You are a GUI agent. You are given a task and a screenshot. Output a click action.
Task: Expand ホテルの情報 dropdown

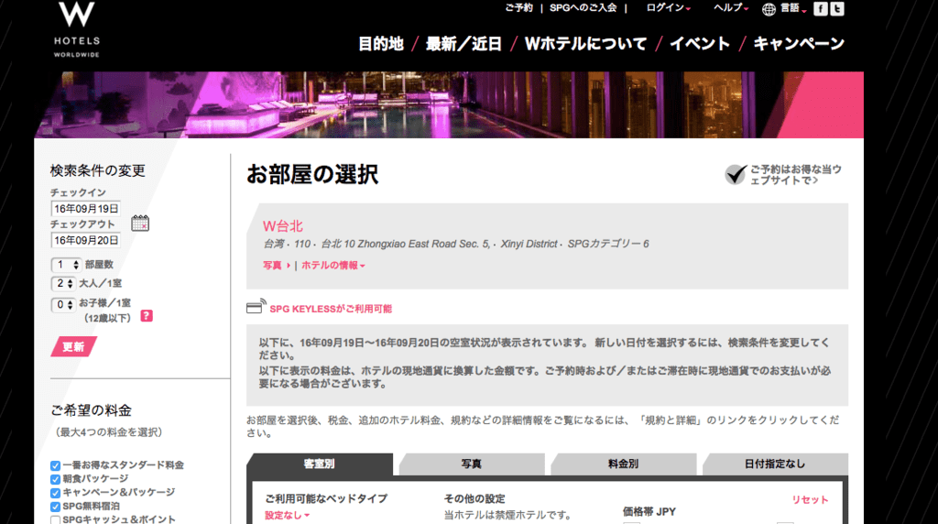[333, 265]
